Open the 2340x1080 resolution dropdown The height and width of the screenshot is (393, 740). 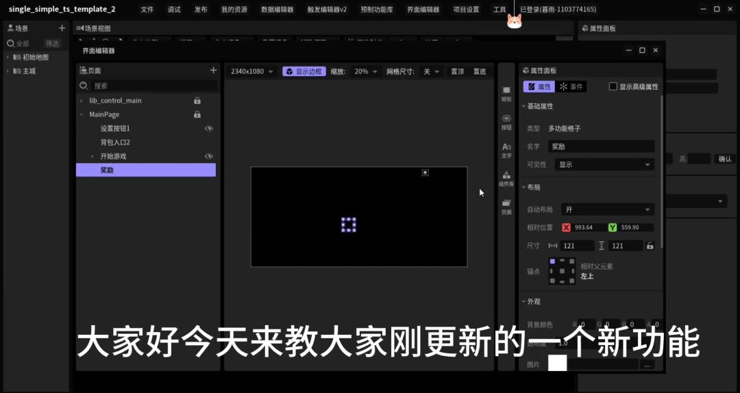[251, 71]
